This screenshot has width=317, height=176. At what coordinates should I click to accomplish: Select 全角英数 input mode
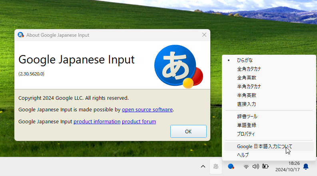269,78
